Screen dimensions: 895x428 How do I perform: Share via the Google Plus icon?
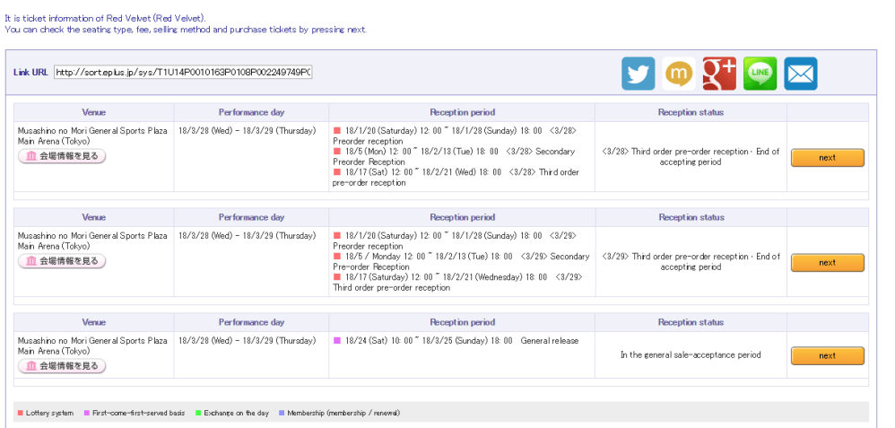719,74
